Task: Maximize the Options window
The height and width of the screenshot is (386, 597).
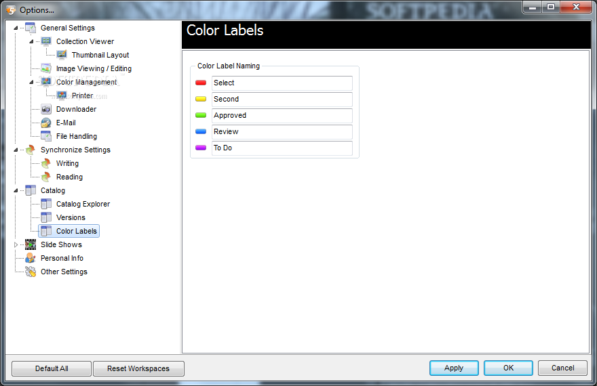Action: click(x=551, y=7)
